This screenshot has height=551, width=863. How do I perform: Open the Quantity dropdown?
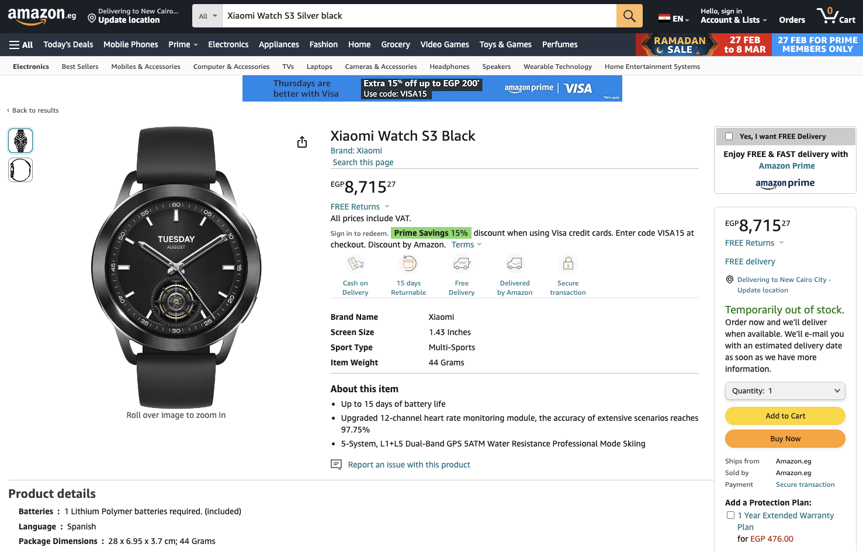[x=785, y=391]
